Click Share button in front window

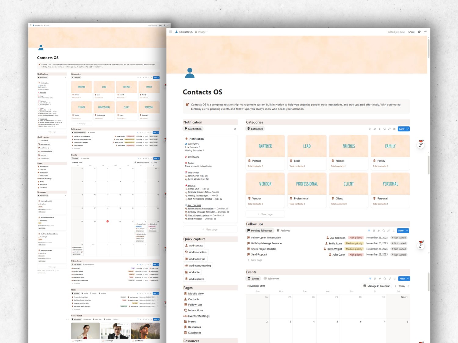tap(412, 32)
